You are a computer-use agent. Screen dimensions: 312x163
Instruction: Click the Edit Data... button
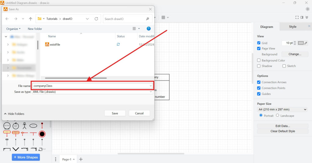click(x=282, y=126)
